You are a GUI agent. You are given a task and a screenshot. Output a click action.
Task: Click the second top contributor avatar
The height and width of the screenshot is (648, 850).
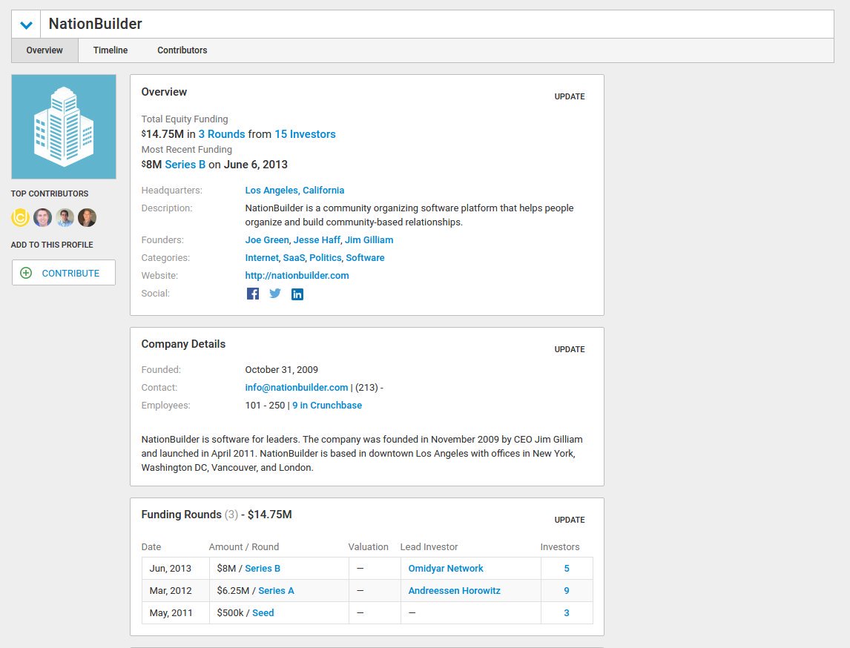pyautogui.click(x=42, y=217)
